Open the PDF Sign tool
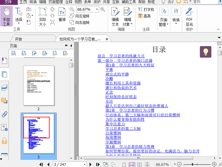 (x=189, y=17)
